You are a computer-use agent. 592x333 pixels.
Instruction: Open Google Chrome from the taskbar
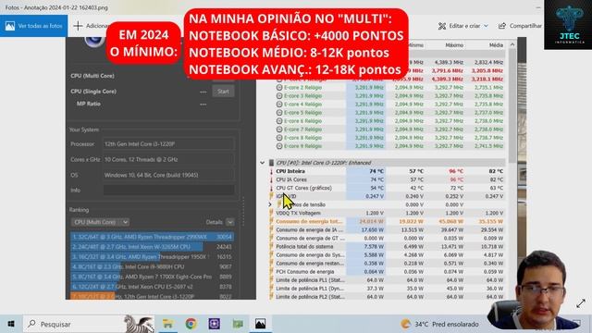click(191, 324)
